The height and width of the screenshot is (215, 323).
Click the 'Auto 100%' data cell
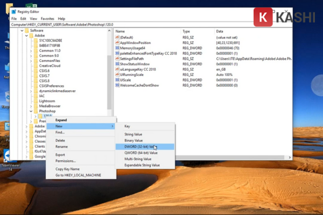[224, 75]
